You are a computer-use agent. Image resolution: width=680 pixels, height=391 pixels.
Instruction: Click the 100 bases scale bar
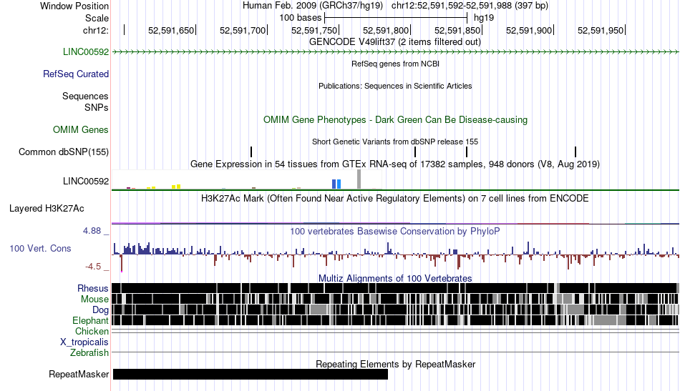[x=396, y=18]
